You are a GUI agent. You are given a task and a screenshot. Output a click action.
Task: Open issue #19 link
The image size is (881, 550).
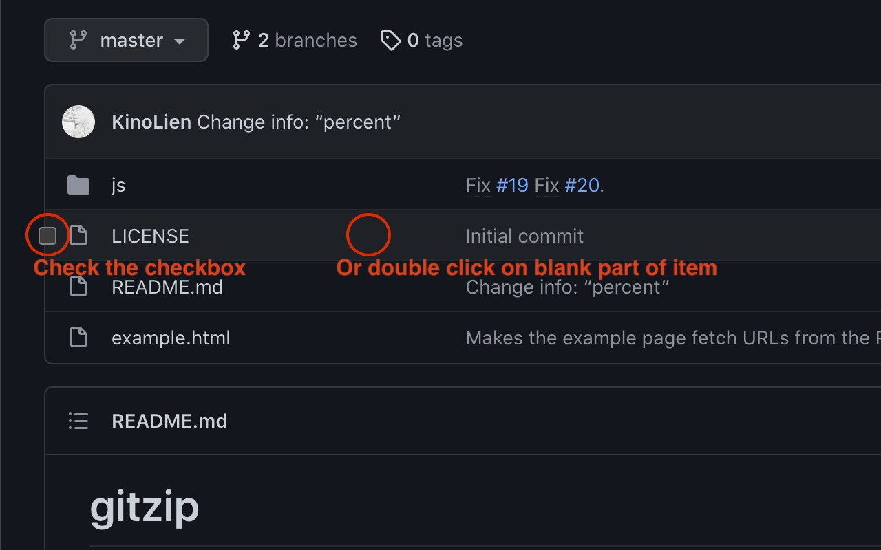(x=512, y=185)
